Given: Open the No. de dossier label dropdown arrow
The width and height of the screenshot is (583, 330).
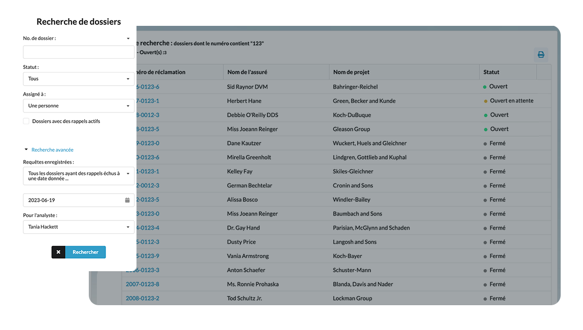Looking at the screenshot, I should tap(128, 39).
